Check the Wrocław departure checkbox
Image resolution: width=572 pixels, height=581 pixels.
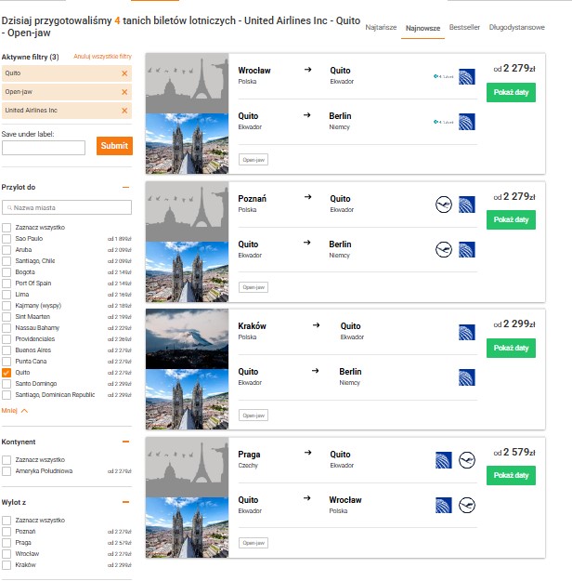(6, 554)
